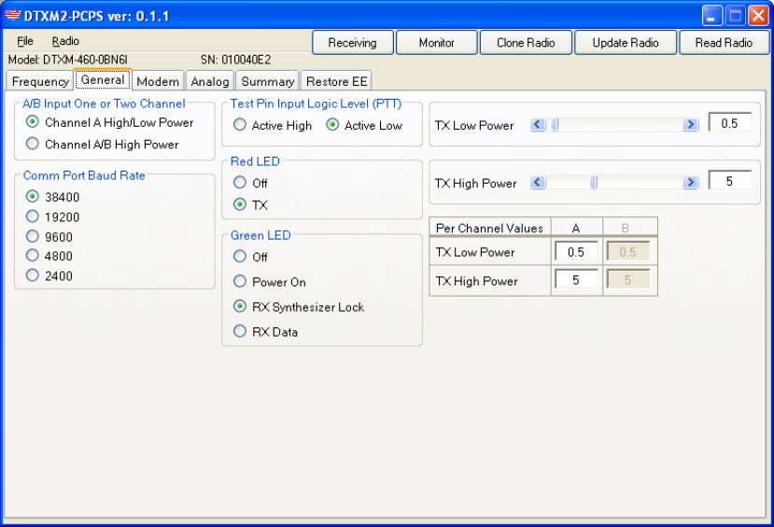Viewport: 774px width, 527px height.
Task: Click TX Low Power slider right arrow
Action: tap(691, 125)
